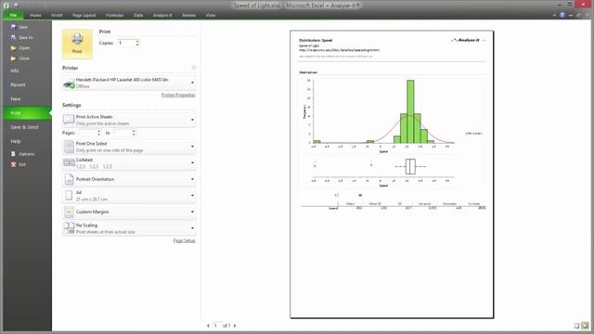Switch to the View tab
Image resolution: width=594 pixels, height=334 pixels.
[x=211, y=15]
